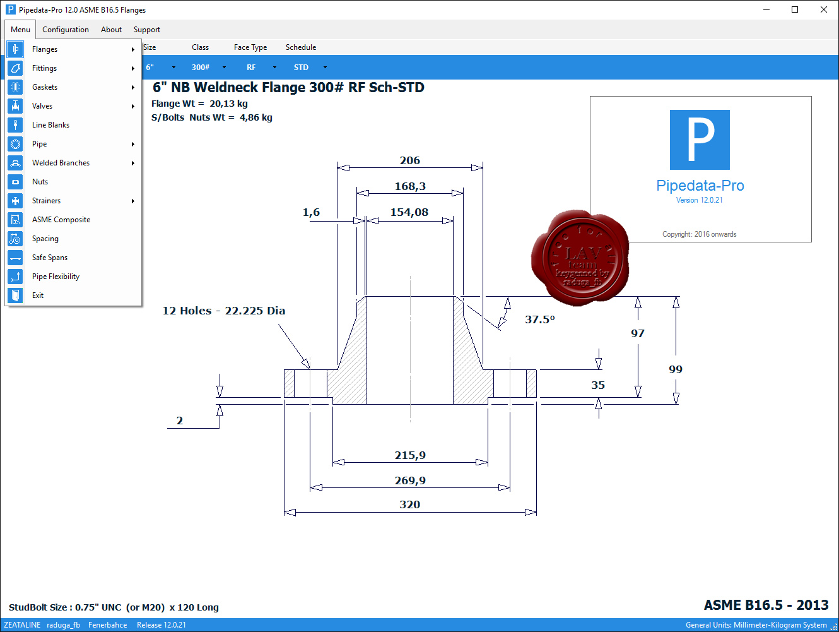Expand the Flanges submenu arrow
The height and width of the screenshot is (632, 839).
coord(133,49)
